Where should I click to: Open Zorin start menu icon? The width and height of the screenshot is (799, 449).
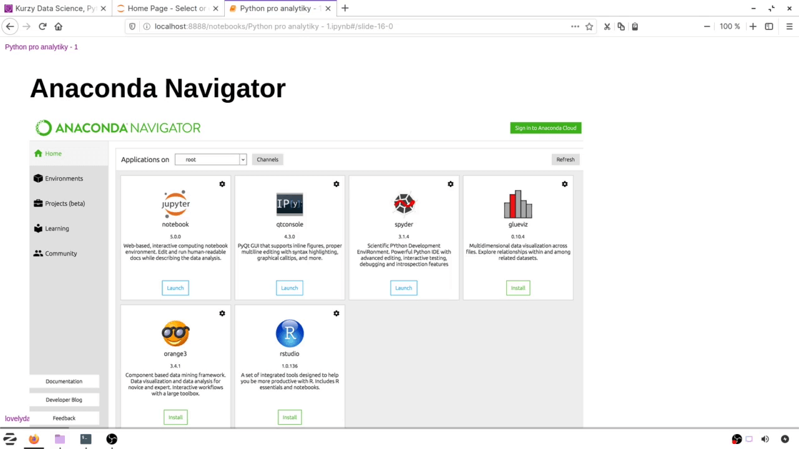coord(10,439)
